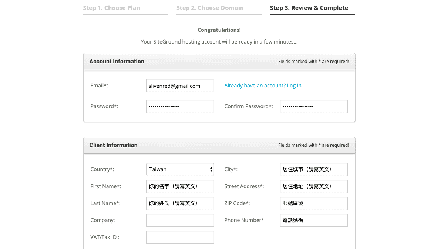Screen dimensions: 444x249
Task: Click the Email input field
Action: click(180, 86)
